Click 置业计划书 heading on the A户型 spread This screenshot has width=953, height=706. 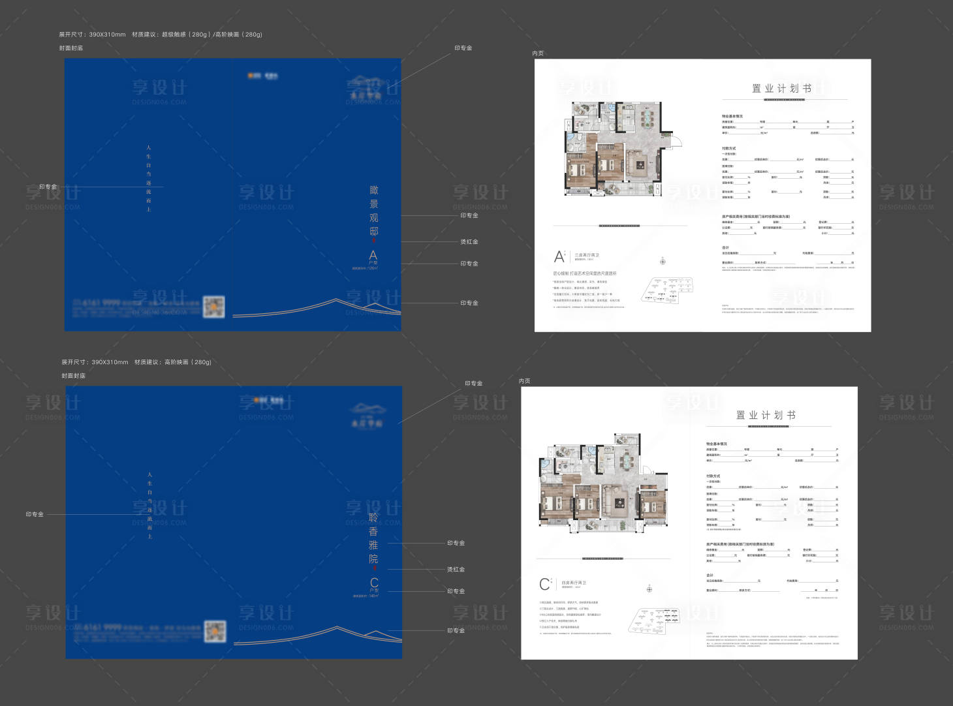tap(782, 89)
